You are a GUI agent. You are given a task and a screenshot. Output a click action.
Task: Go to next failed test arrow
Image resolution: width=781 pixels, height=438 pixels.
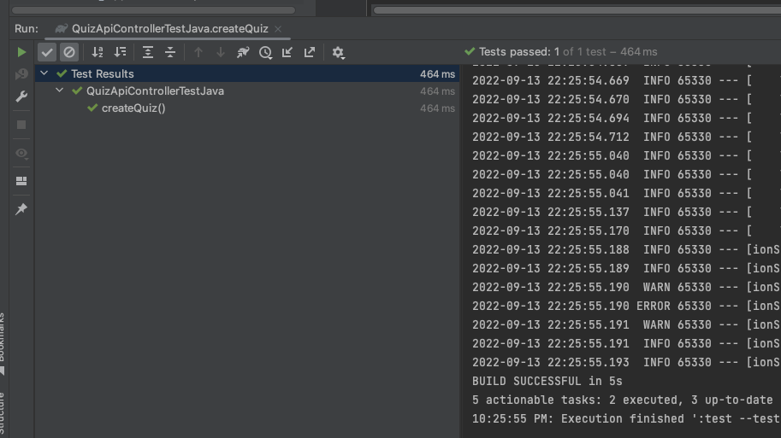(220, 52)
